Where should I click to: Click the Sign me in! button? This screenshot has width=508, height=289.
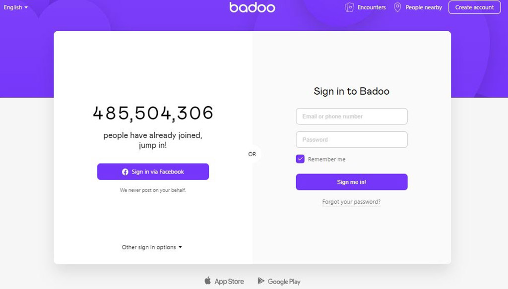(352, 182)
